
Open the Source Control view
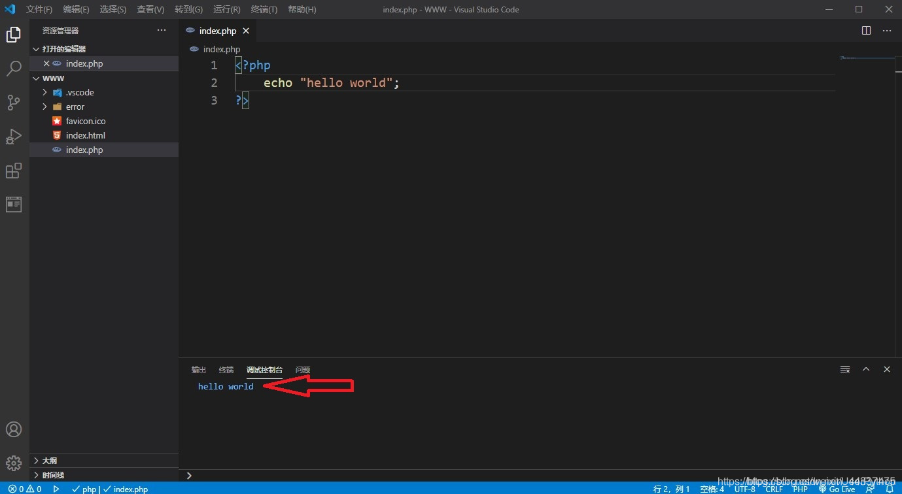click(x=14, y=103)
